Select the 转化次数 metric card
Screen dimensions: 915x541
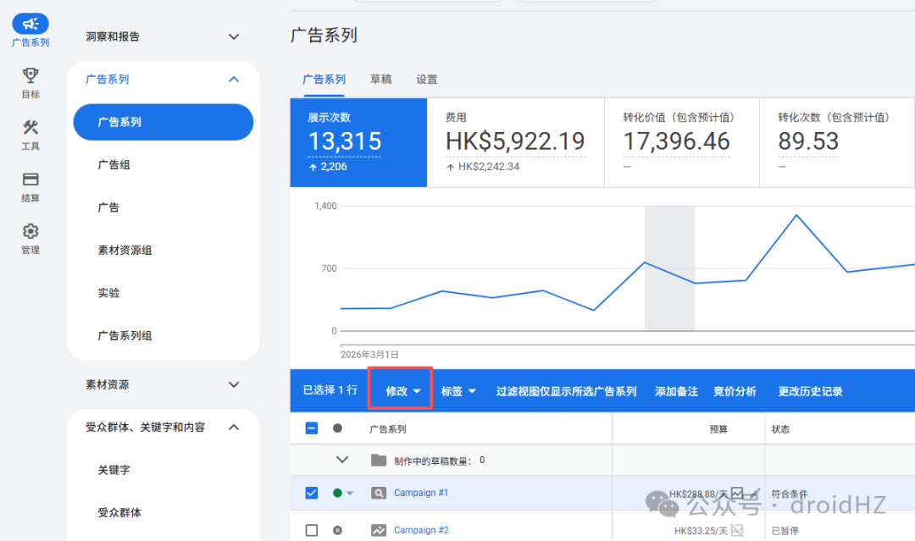tap(837, 142)
